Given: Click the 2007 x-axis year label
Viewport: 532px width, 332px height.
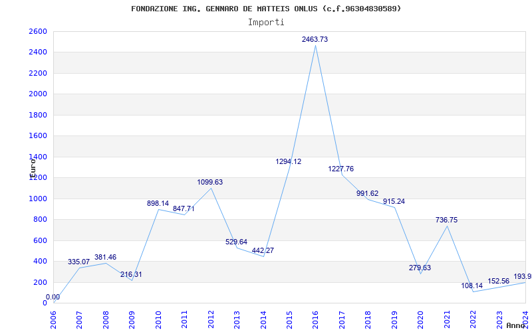Looking at the screenshot, I should click(80, 319).
